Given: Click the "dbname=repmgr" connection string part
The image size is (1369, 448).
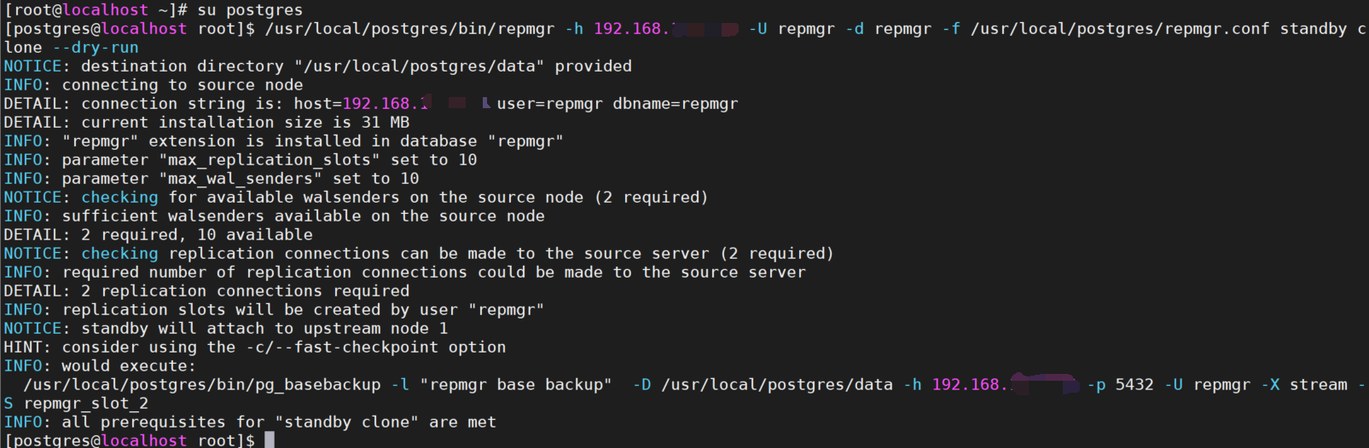Looking at the screenshot, I should tap(676, 104).
